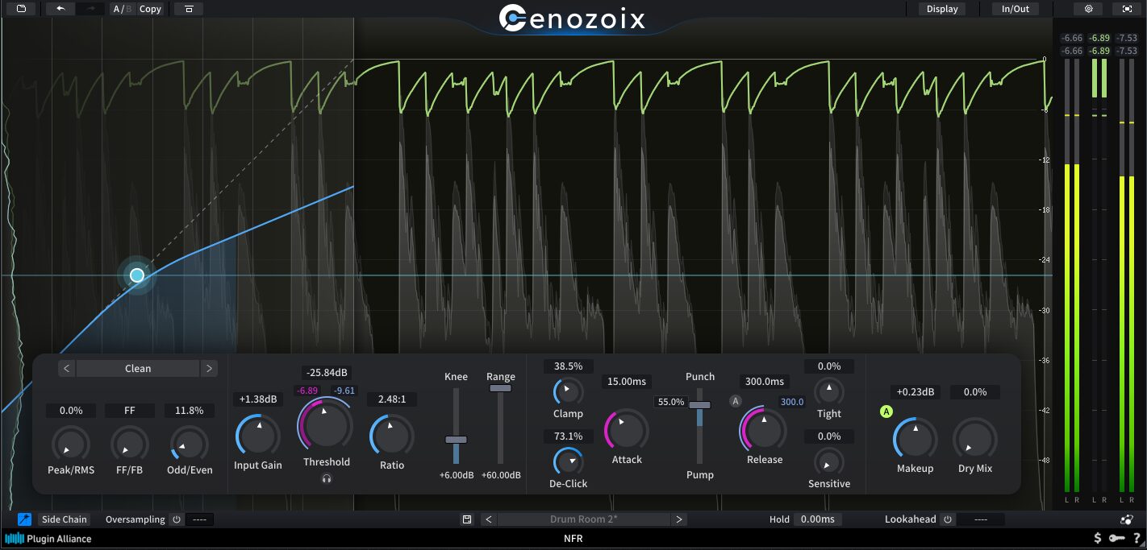
Task: Click the threshold value field -25.84dB
Action: (x=326, y=373)
